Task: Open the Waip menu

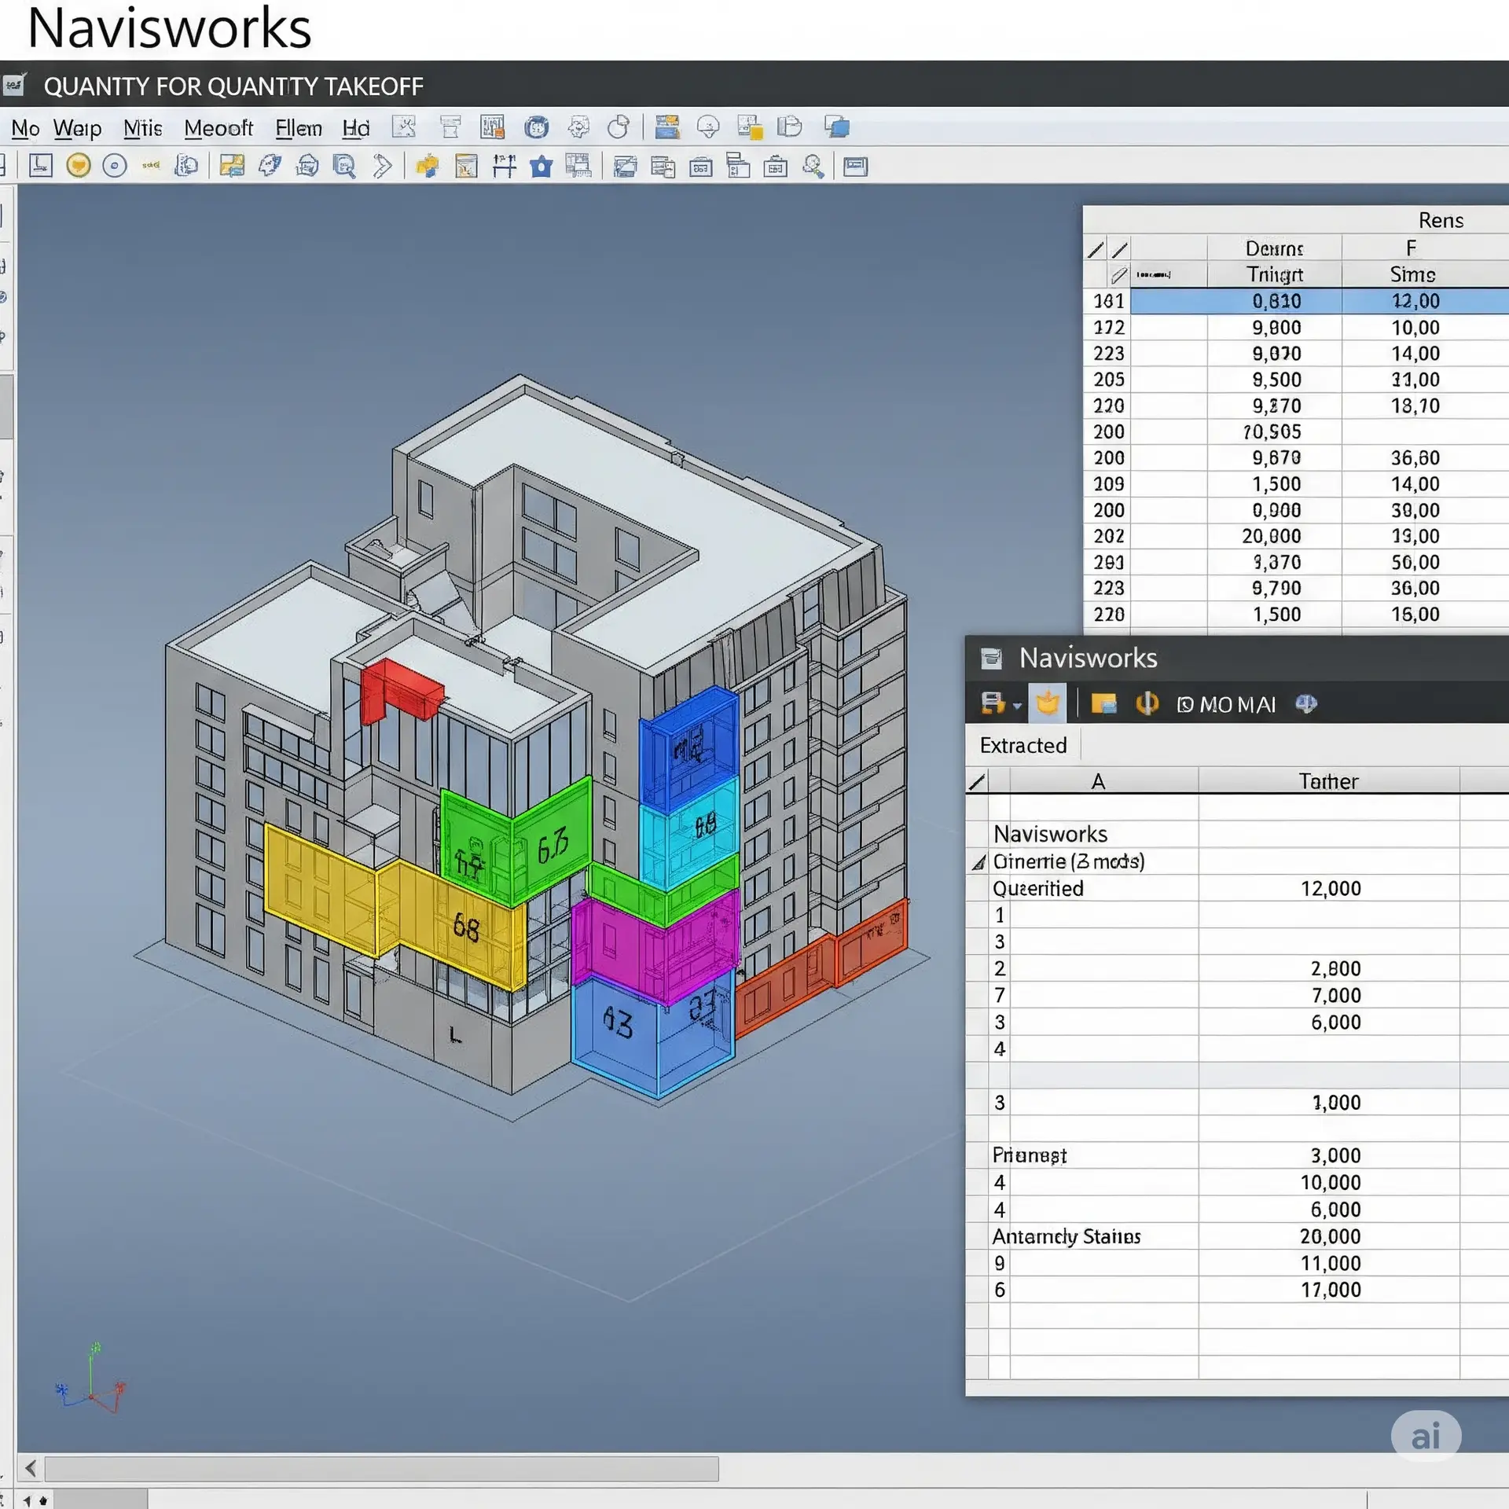Action: click(x=77, y=128)
